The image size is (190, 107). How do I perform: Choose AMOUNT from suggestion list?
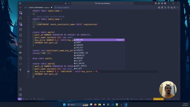99,58
